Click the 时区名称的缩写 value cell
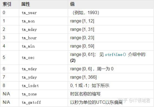The height and width of the screenshot is (107, 154). click(x=111, y=94)
